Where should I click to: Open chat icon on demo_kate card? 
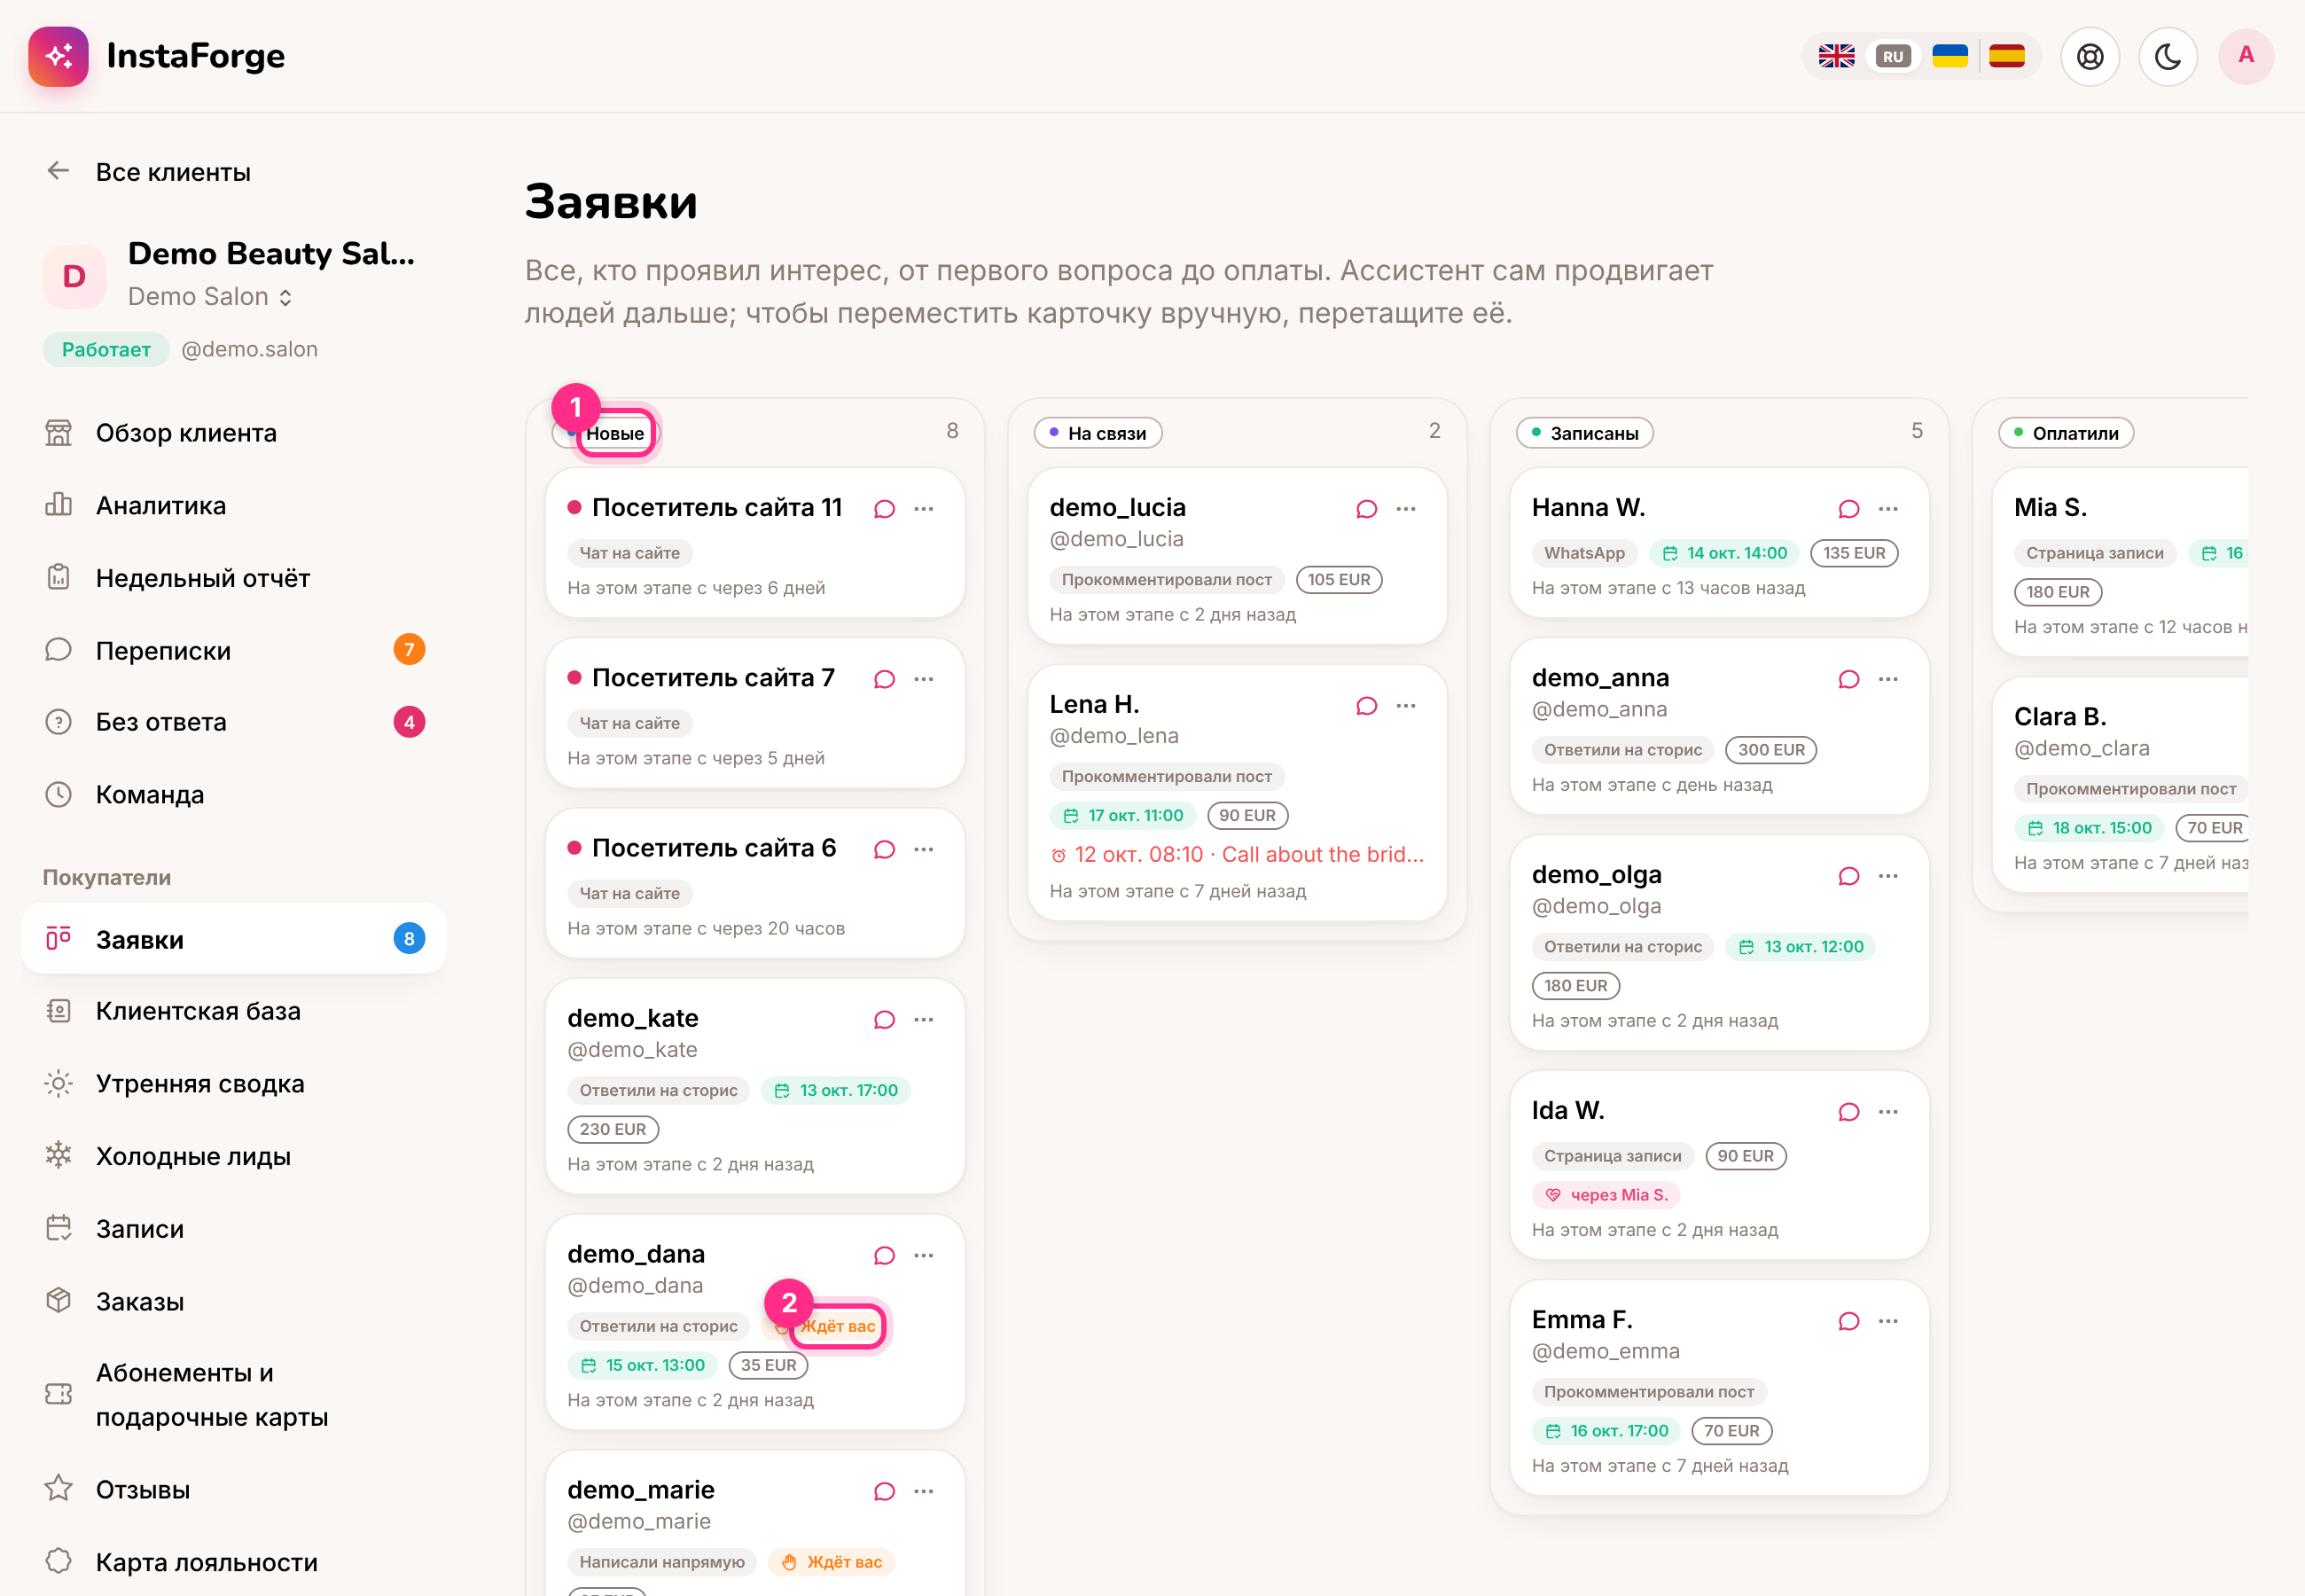[884, 1019]
